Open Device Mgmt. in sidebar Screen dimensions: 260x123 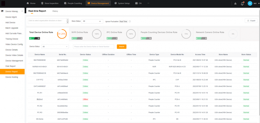(x=11, y=17)
